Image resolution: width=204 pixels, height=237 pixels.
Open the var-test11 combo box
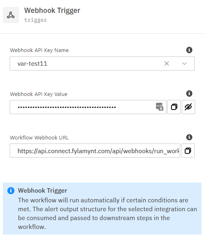point(102,64)
